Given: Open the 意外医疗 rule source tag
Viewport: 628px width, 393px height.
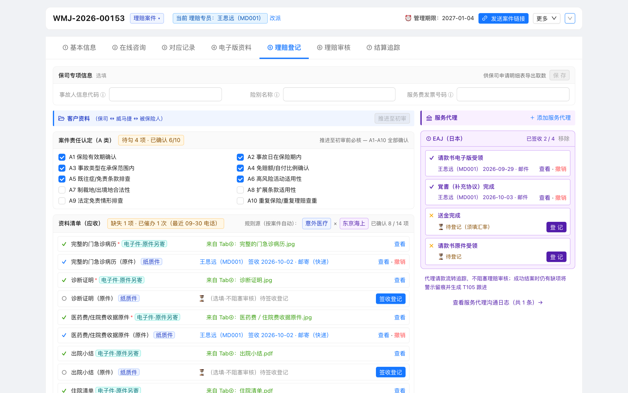Looking at the screenshot, I should click(x=316, y=223).
